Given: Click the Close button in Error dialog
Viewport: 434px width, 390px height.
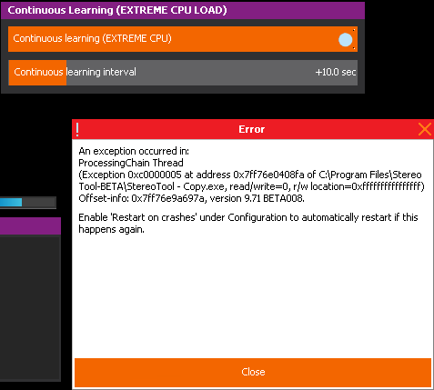Looking at the screenshot, I should tap(253, 372).
